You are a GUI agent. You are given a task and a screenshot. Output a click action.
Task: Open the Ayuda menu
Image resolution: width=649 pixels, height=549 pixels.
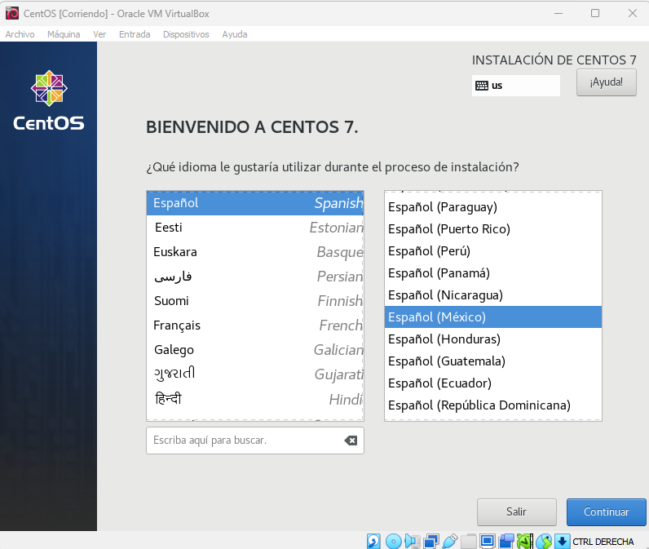(235, 34)
